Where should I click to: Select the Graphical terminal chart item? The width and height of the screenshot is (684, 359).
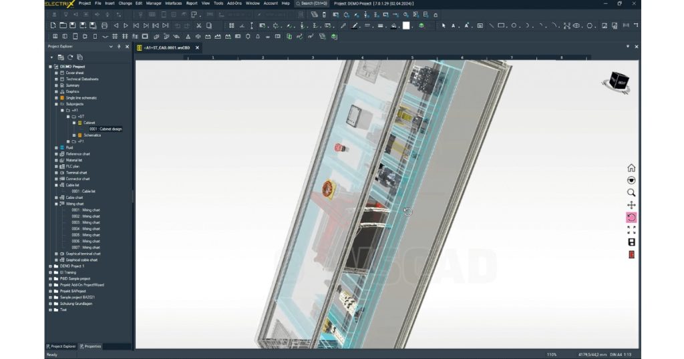(x=83, y=254)
